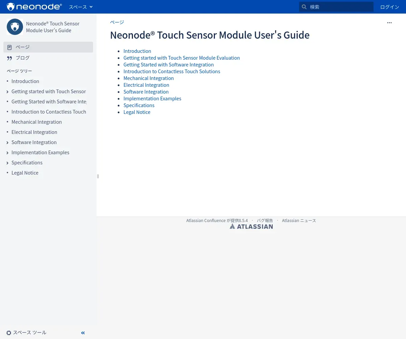This screenshot has height=339, width=406.
Task: Open Software Integration in the page tree
Action: (x=34, y=142)
